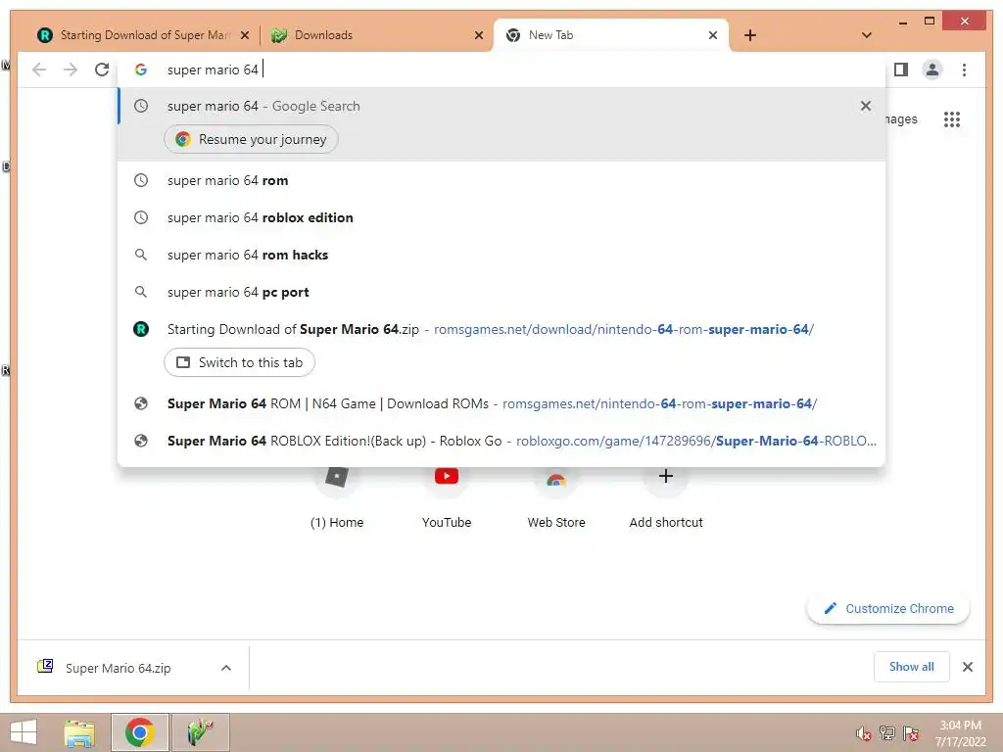The width and height of the screenshot is (1003, 752).
Task: Expand the Super Mario 64.zip download options arrow
Action: 226,668
